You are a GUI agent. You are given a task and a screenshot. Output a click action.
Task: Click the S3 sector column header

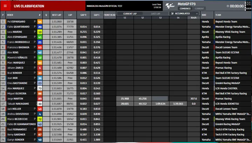pos(160,18)
